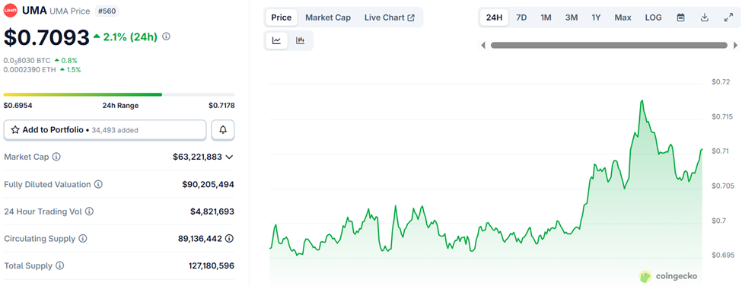Screen dimensions: 742x286
Task: Open the Total Supply info icon
Action: pyautogui.click(x=59, y=266)
